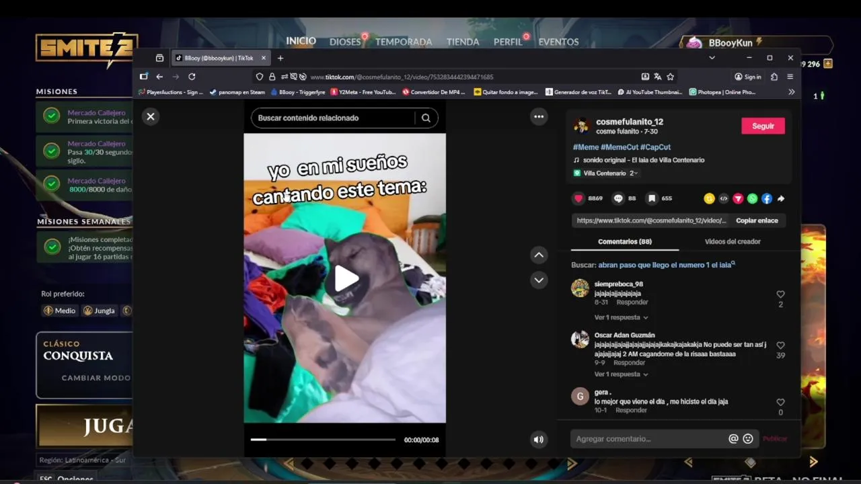Select Jungla preferred role in Smite 2
The height and width of the screenshot is (484, 861).
pyautogui.click(x=99, y=311)
